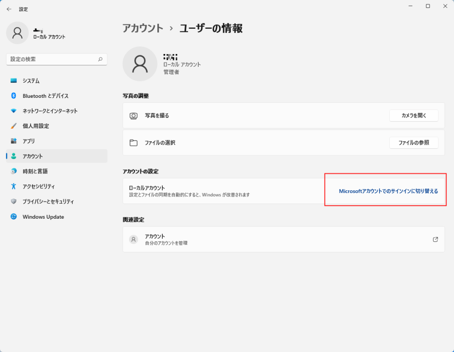Click the search magnifier icon
Screen dimensions: 454x352
point(100,59)
